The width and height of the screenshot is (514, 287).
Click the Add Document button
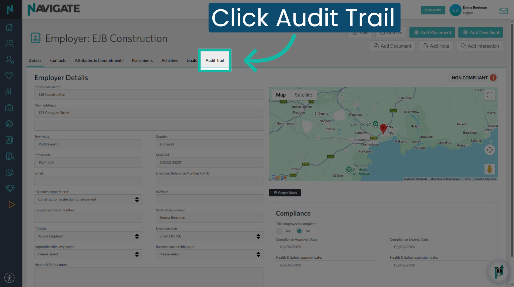392,46
